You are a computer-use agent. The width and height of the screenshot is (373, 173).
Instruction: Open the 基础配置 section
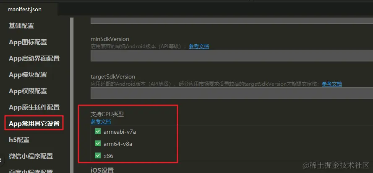pos(21,25)
